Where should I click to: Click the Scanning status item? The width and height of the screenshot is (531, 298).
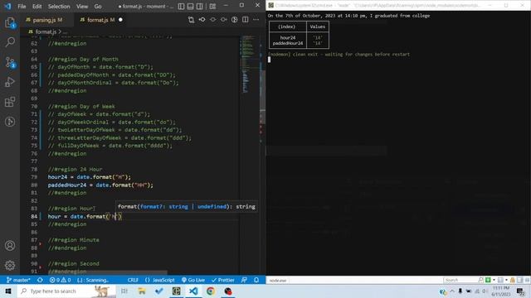pos(93,280)
